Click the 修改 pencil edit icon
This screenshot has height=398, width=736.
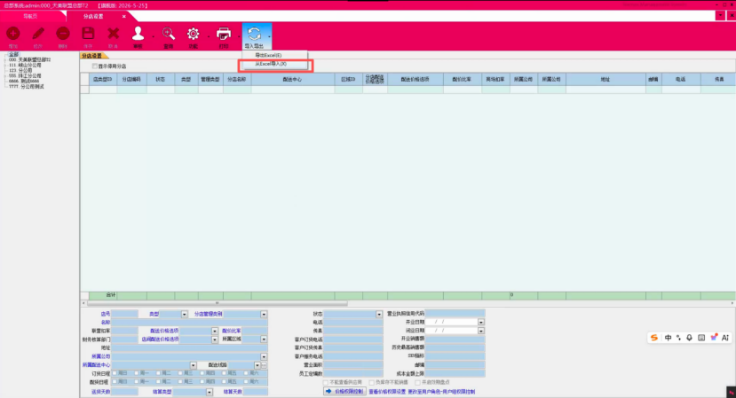coord(38,34)
